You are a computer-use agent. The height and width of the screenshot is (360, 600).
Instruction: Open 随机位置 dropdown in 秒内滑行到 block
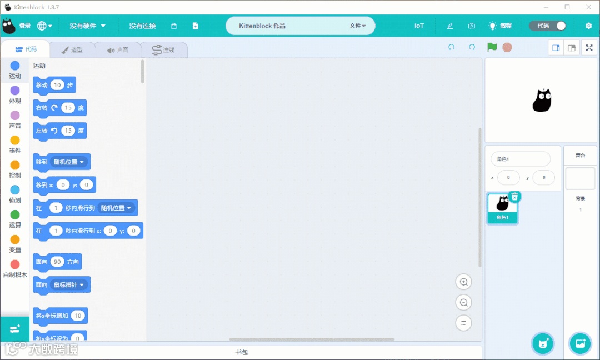pyautogui.click(x=116, y=208)
